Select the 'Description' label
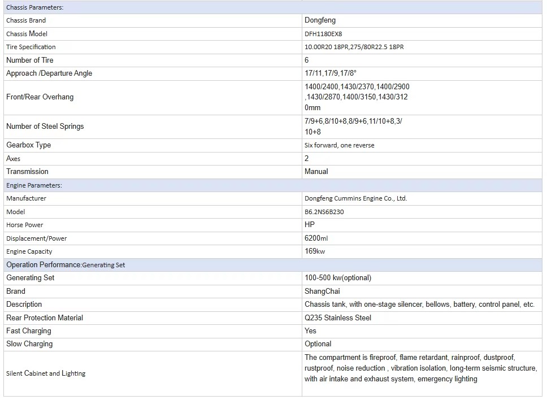547x400 pixels. click(x=24, y=305)
